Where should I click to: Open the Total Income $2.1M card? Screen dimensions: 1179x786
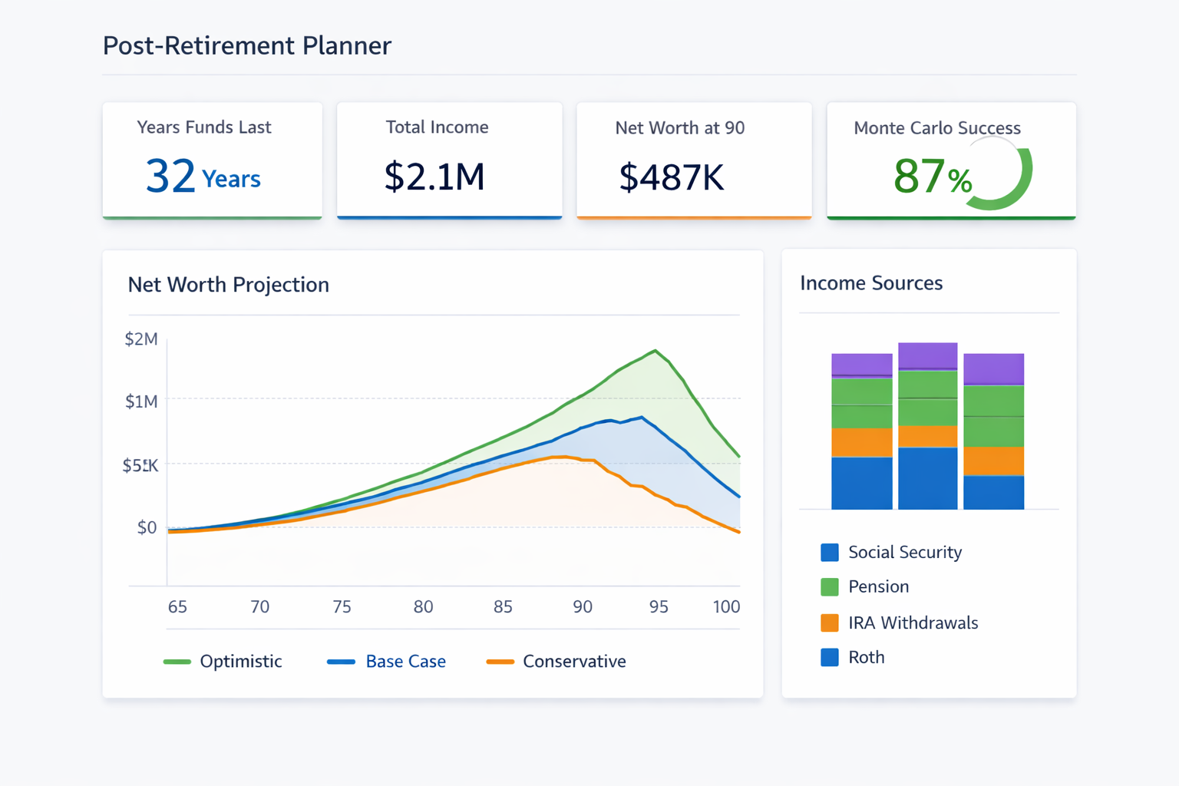[x=449, y=160]
